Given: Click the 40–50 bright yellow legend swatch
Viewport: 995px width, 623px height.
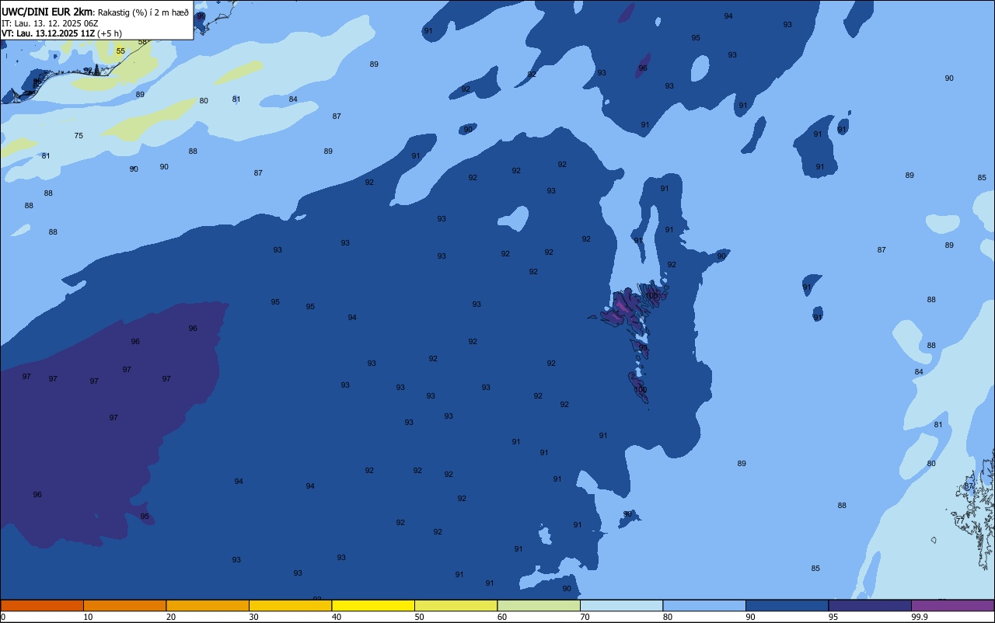Looking at the screenshot, I should tap(373, 605).
